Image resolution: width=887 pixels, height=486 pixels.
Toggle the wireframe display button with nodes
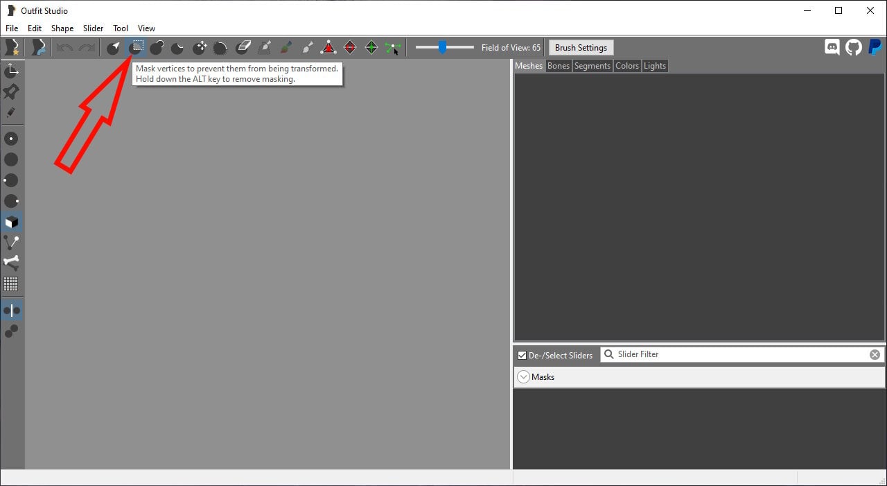[11, 243]
